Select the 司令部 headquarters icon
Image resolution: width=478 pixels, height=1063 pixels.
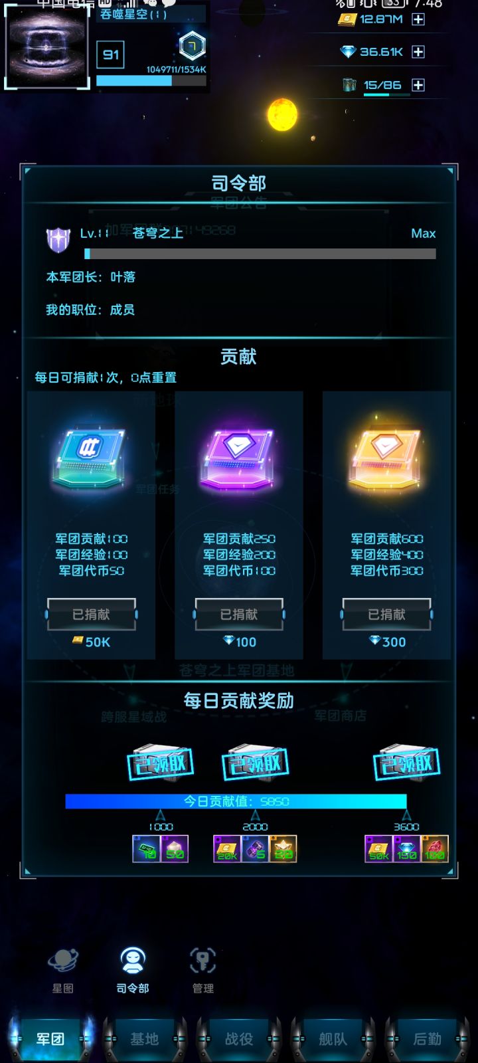[x=133, y=969]
